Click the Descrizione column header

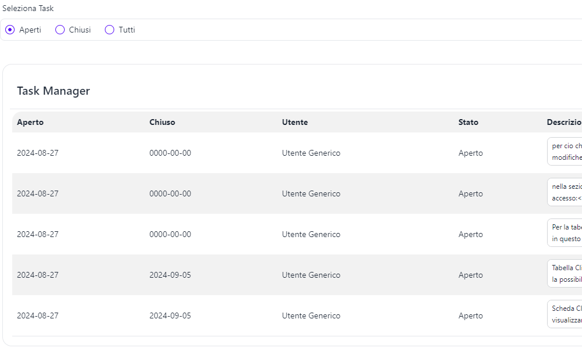point(564,122)
